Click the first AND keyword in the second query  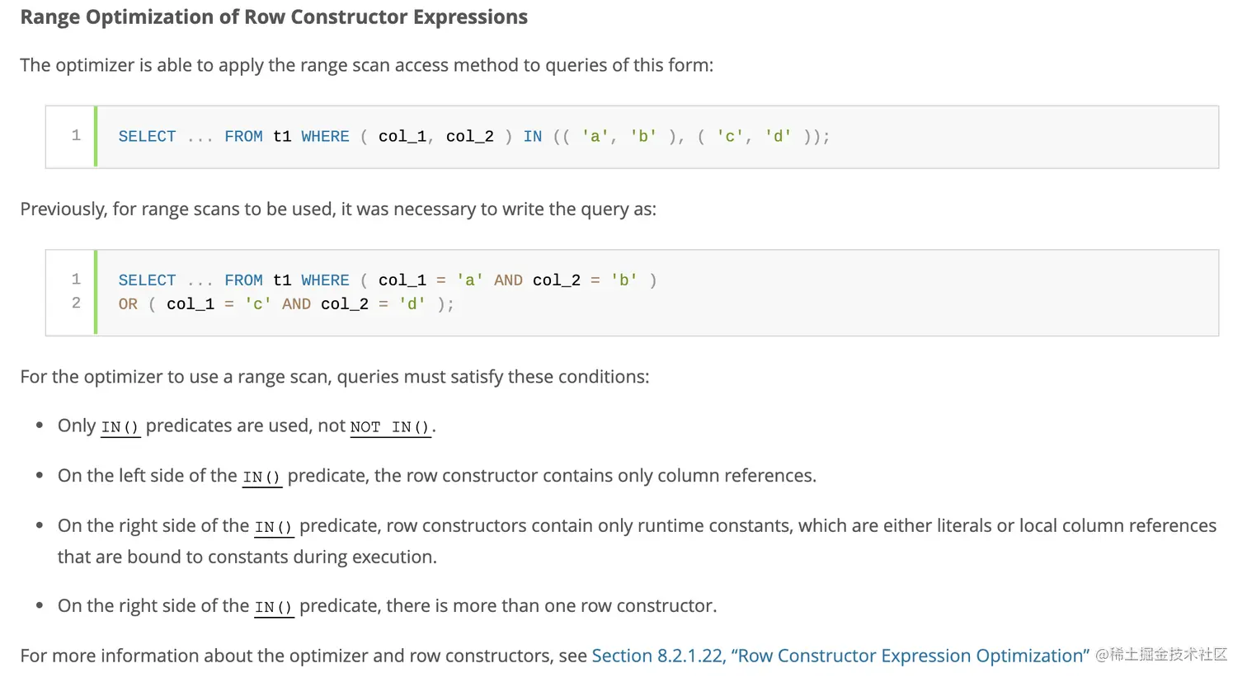[508, 280]
